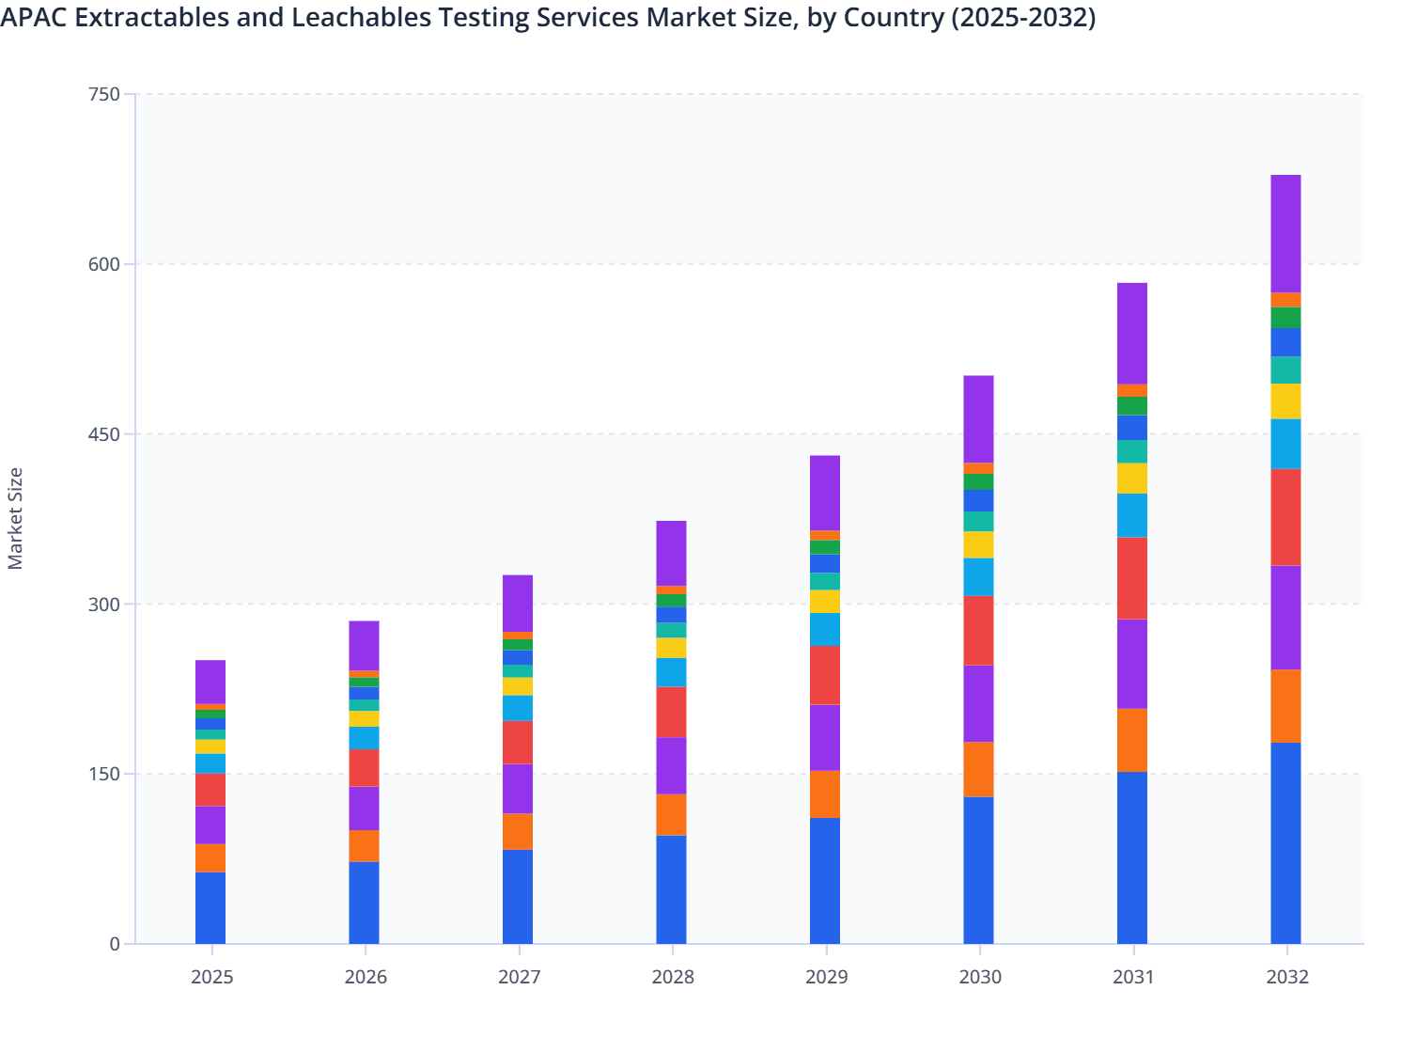Click the green segment of the 2028 bar
The height and width of the screenshot is (1053, 1417).
point(670,600)
